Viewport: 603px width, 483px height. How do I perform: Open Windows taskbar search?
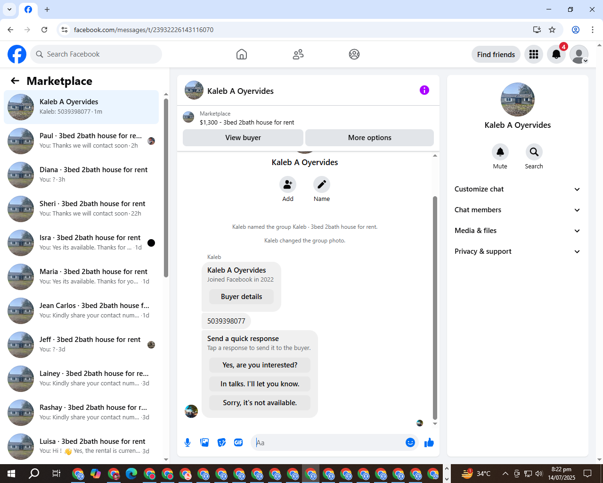34,474
